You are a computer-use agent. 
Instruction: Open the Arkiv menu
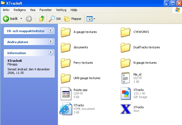[x=6, y=10]
